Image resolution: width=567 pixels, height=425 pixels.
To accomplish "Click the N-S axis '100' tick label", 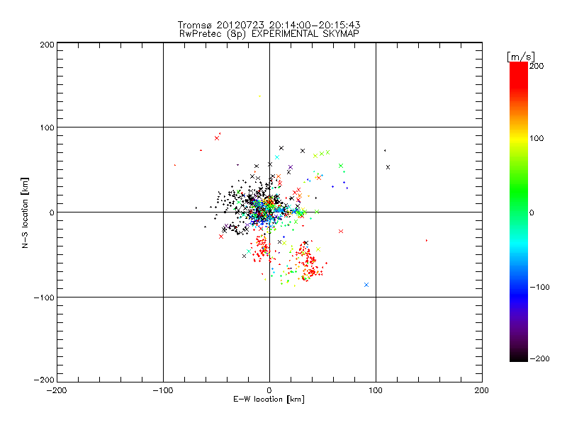I will 47,128.
